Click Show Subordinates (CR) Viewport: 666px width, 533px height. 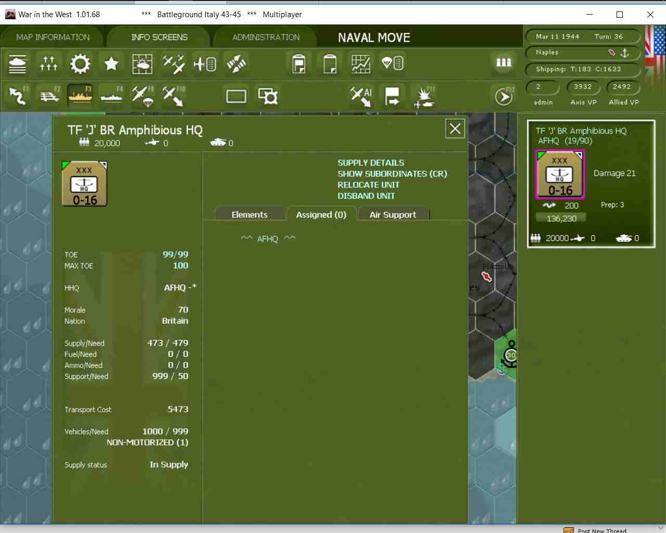392,174
